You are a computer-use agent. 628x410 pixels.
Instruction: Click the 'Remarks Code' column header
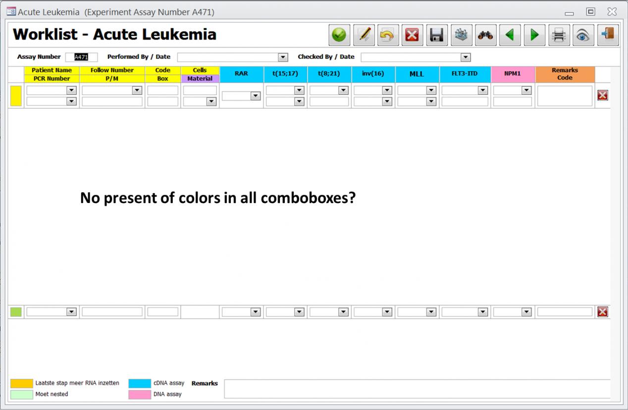point(565,74)
